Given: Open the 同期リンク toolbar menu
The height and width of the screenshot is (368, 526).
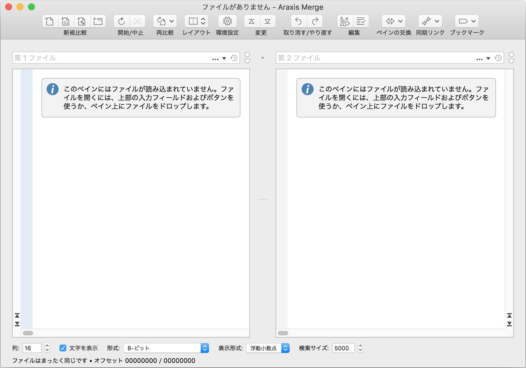Looking at the screenshot, I should 430,21.
